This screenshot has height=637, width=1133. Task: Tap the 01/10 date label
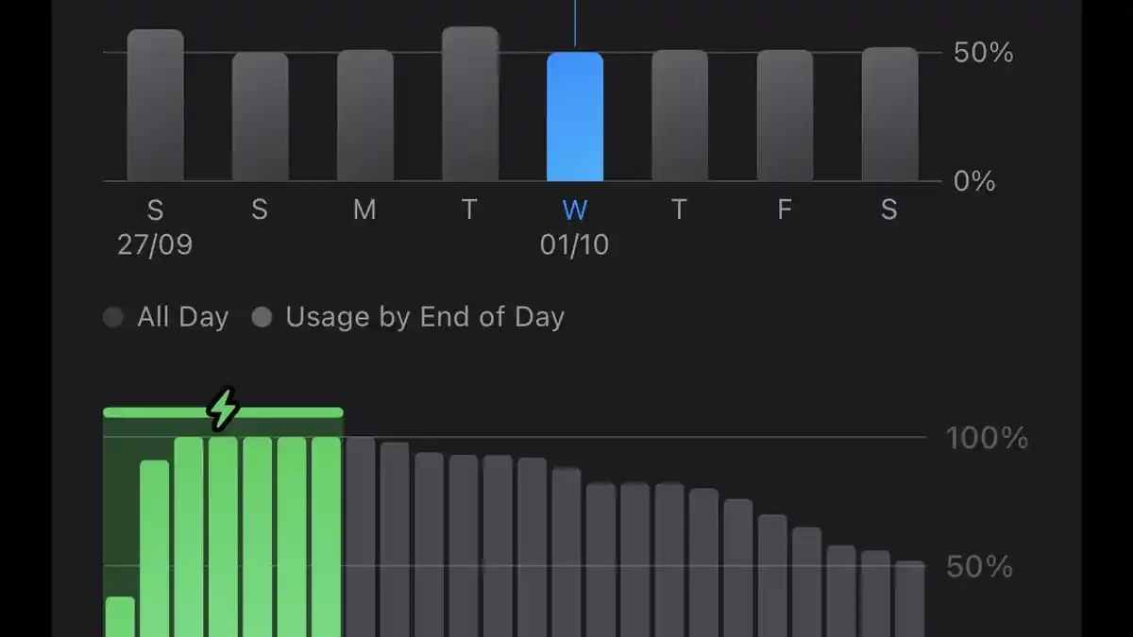[574, 245]
